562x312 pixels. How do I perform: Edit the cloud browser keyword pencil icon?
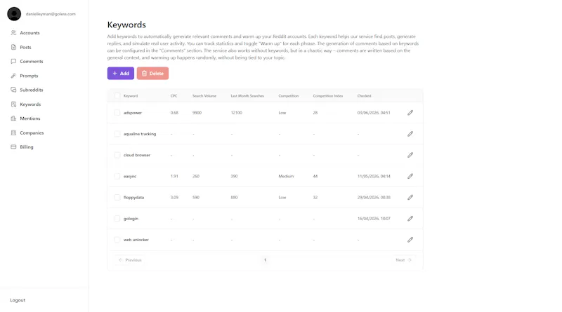point(410,155)
